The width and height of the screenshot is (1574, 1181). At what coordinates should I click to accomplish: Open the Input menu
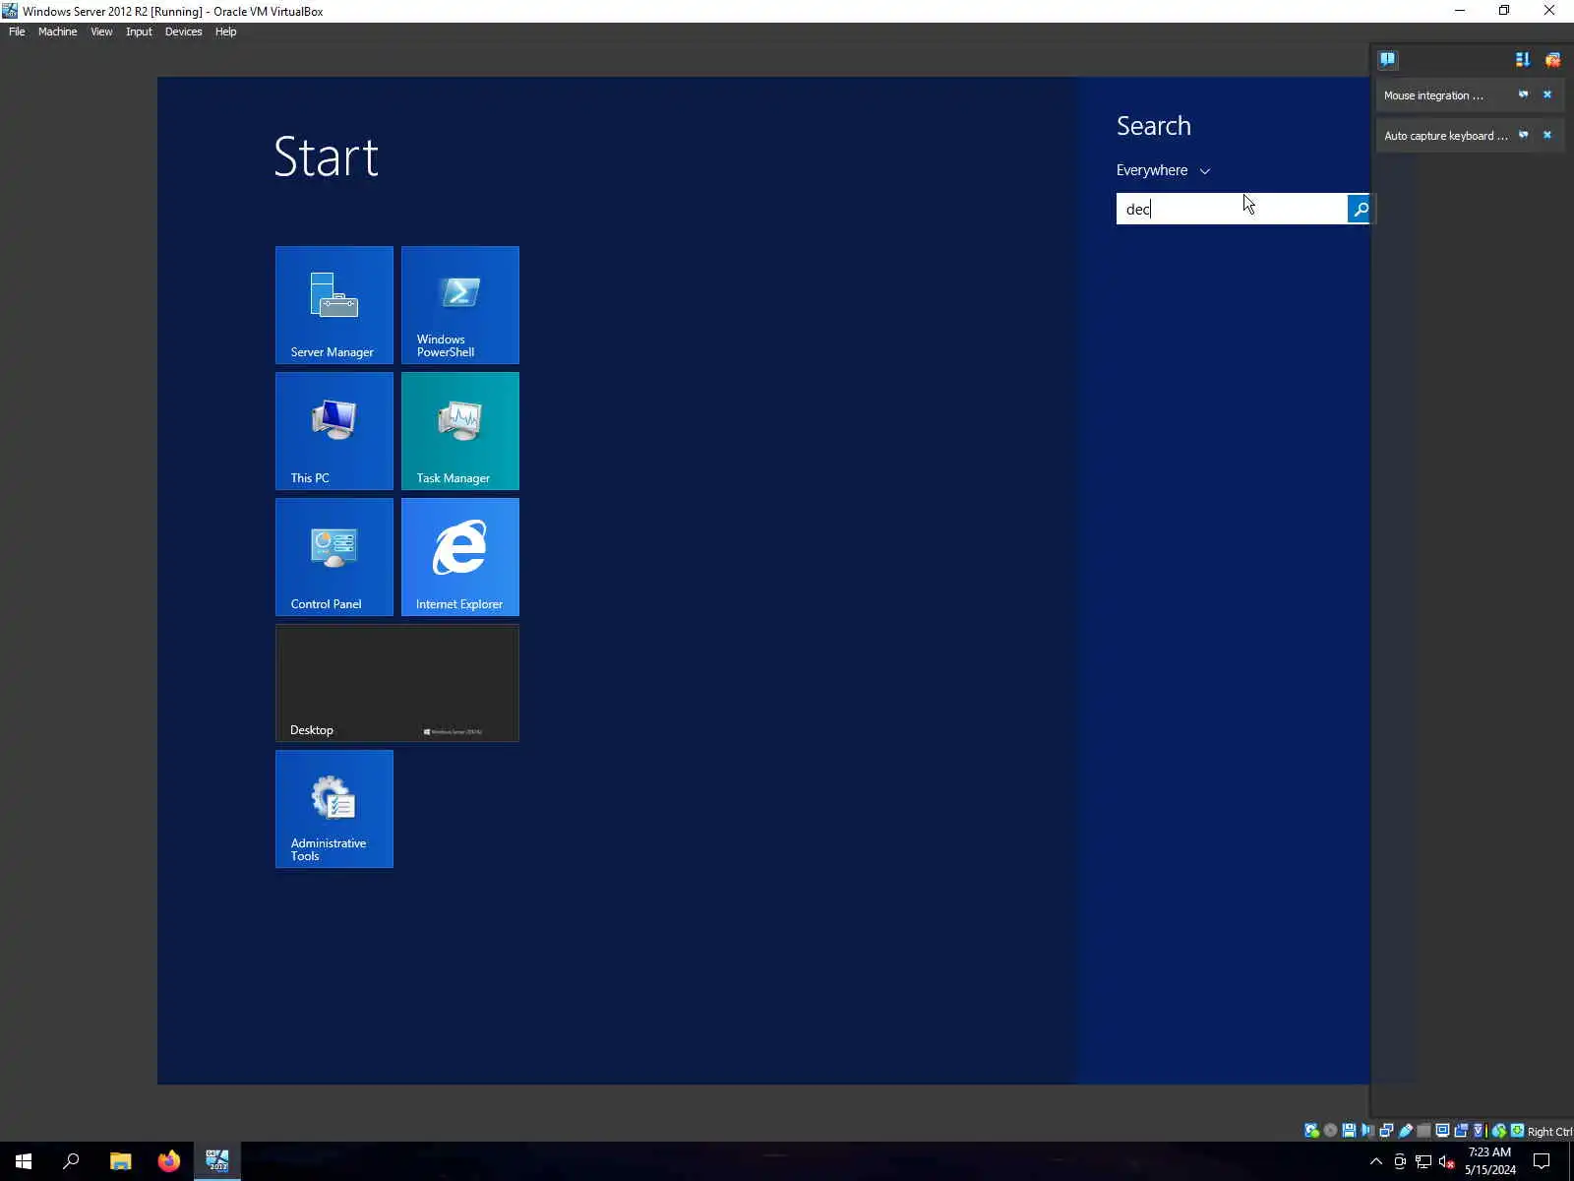[x=139, y=31]
